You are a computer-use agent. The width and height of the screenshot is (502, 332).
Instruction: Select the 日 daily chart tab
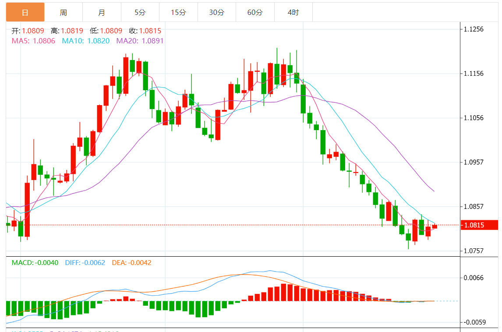click(x=25, y=12)
